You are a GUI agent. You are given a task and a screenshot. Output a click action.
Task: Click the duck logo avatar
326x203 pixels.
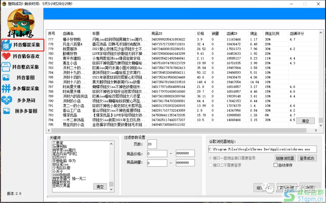(x=21, y=23)
